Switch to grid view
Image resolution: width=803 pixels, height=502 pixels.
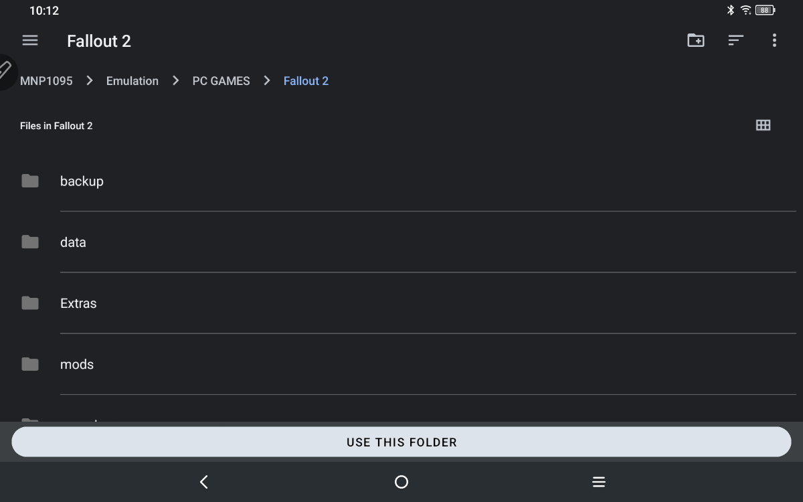pyautogui.click(x=764, y=124)
